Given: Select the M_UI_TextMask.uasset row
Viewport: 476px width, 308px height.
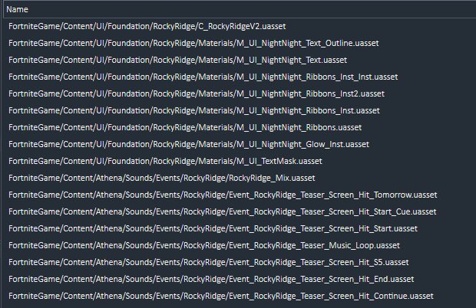Looking at the screenshot, I should tap(240, 161).
